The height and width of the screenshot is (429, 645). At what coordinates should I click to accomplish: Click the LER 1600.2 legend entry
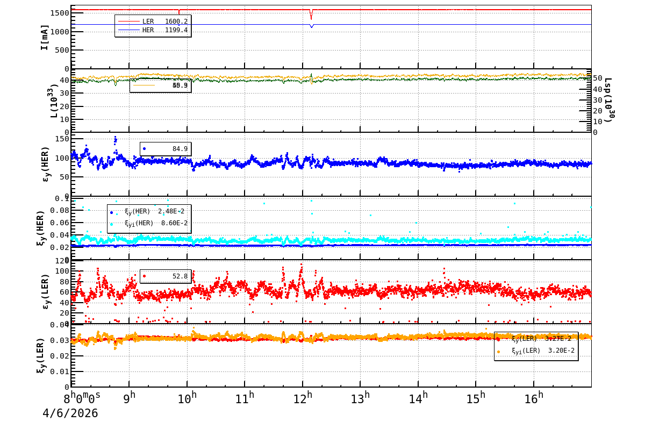[x=153, y=22]
